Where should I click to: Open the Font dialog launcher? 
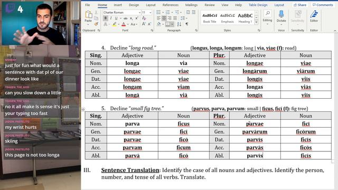(x=152, y=31)
